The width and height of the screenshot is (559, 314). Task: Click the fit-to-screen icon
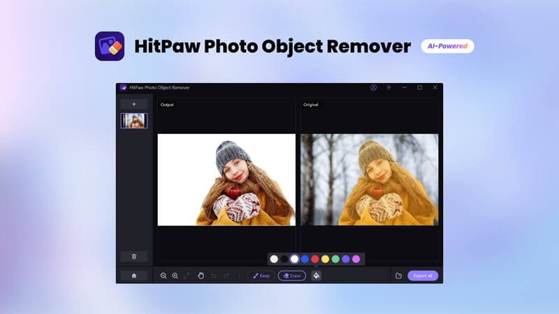(x=187, y=276)
